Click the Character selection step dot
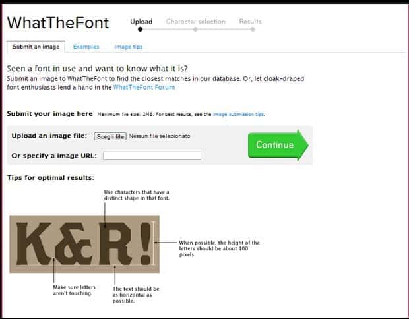The height and width of the screenshot is (319, 409). (x=195, y=29)
